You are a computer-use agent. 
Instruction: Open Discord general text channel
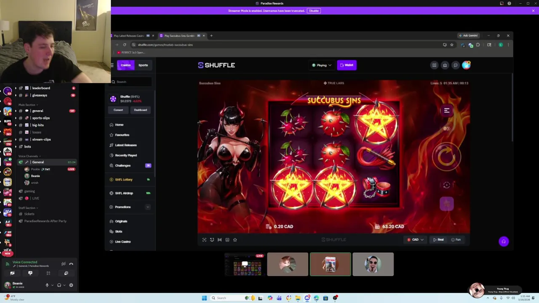point(37,111)
